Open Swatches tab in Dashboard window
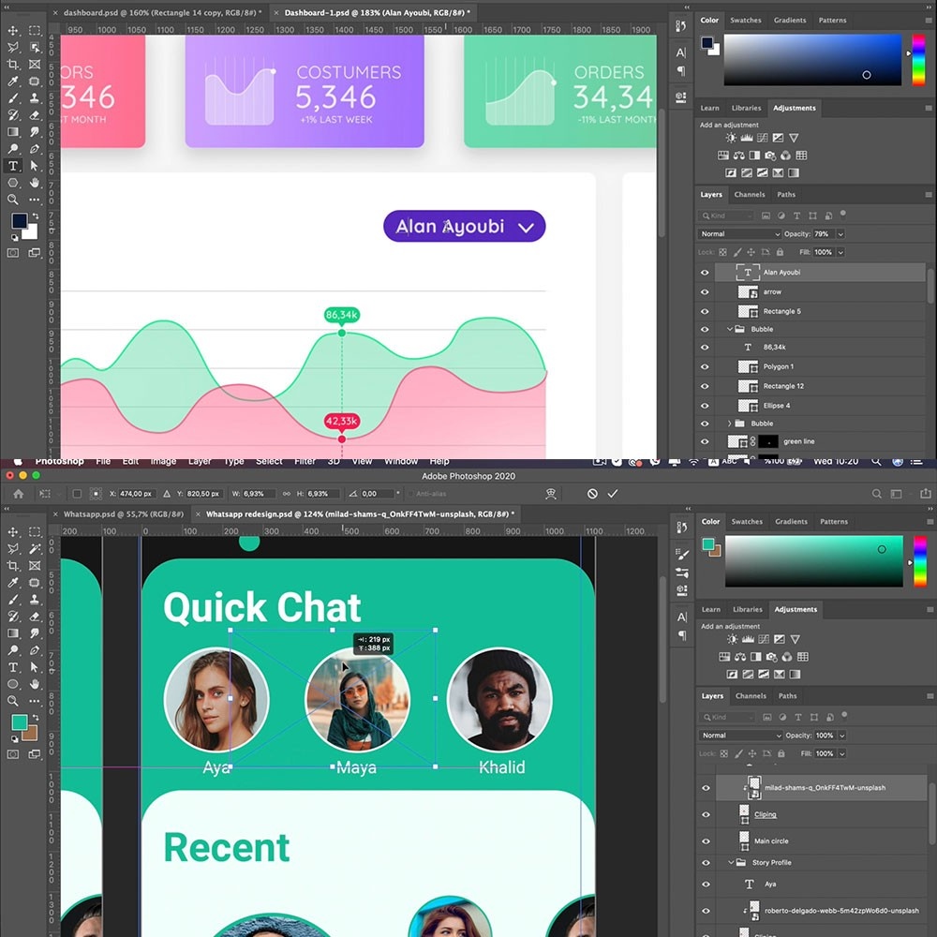The width and height of the screenshot is (937, 937). [x=745, y=21]
